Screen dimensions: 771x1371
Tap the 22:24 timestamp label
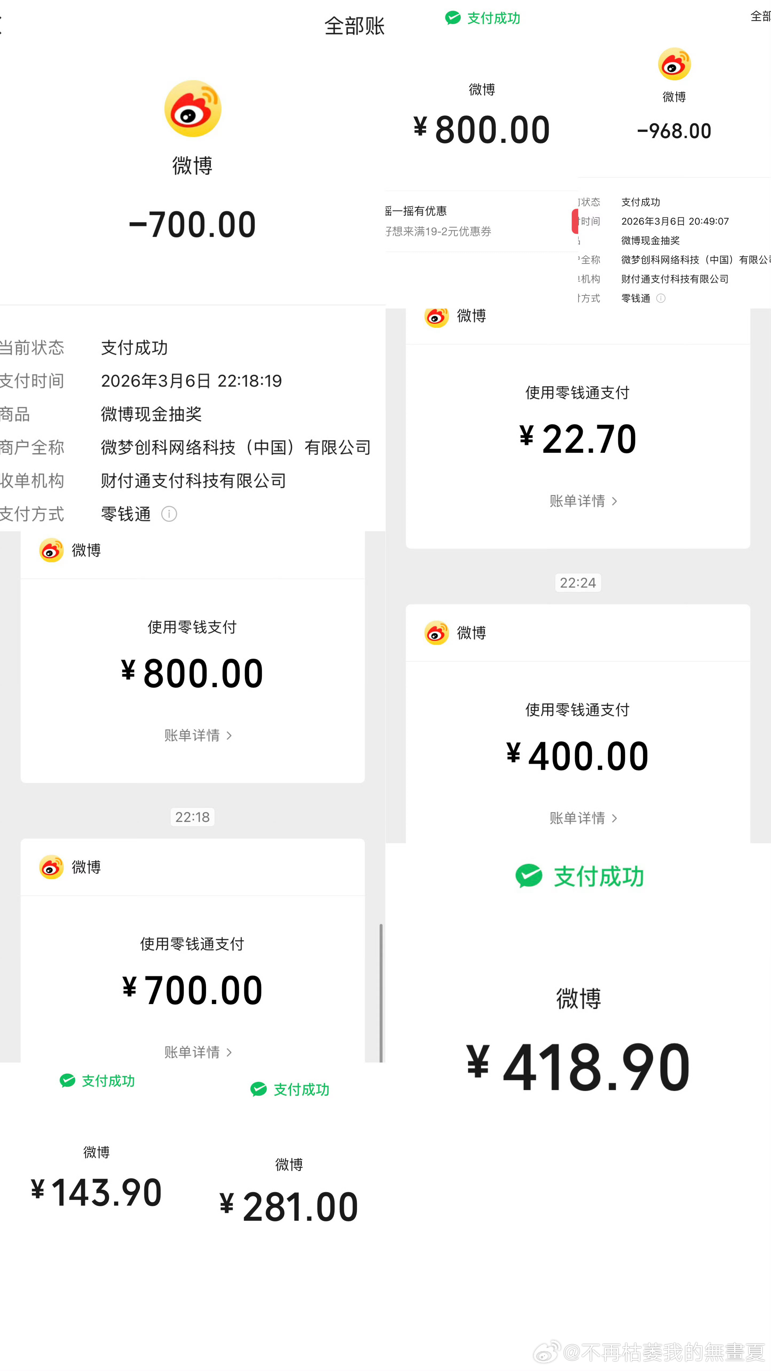578,583
